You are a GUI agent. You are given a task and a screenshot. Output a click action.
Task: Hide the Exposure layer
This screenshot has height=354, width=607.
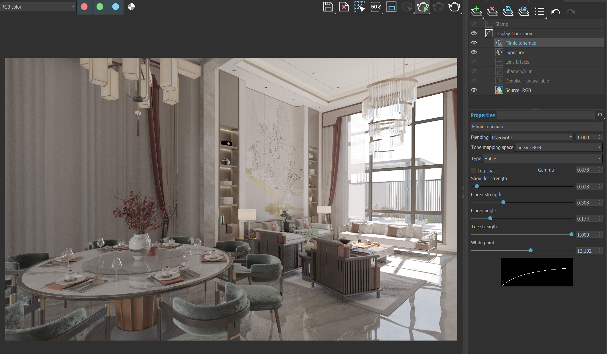click(x=474, y=52)
